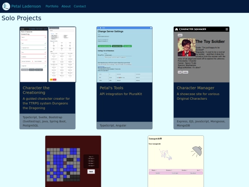Screen dimensions: 249x187
Task: Click the Character the Creationing title
Action: click(x=36, y=90)
